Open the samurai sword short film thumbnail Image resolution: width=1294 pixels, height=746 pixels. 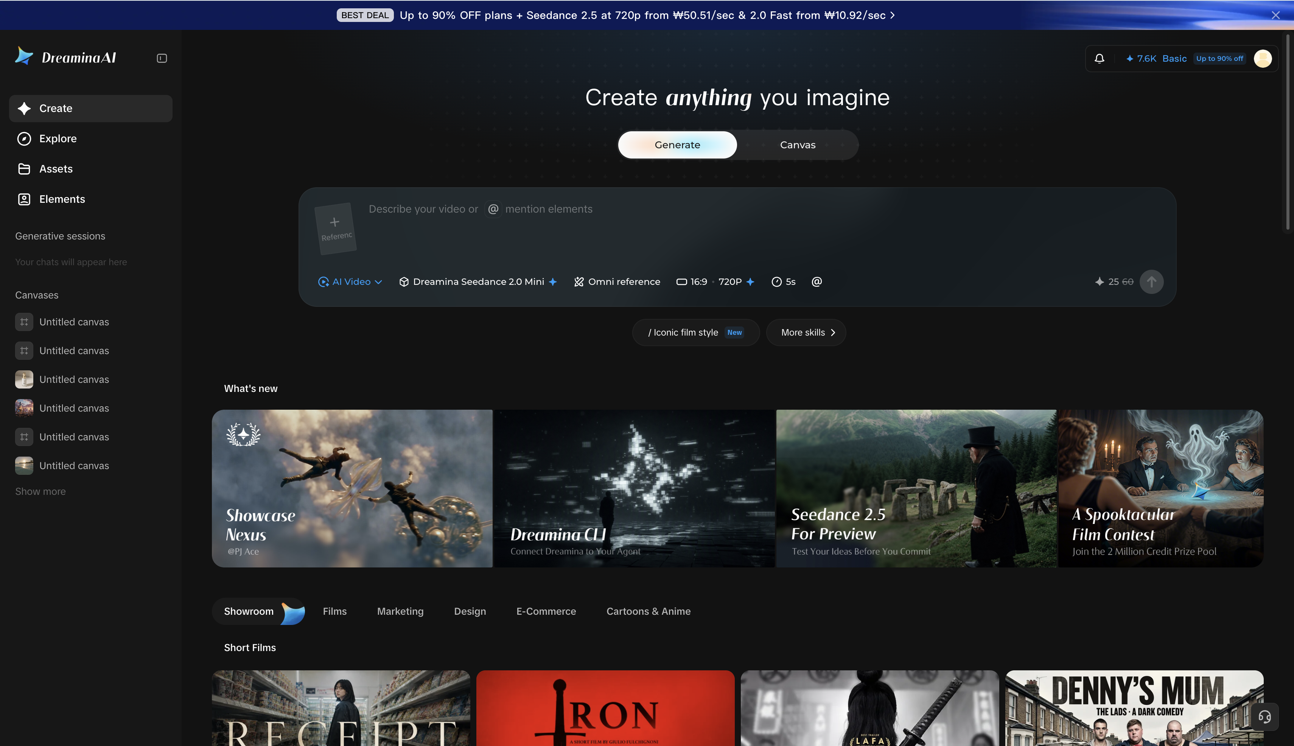[x=870, y=708]
